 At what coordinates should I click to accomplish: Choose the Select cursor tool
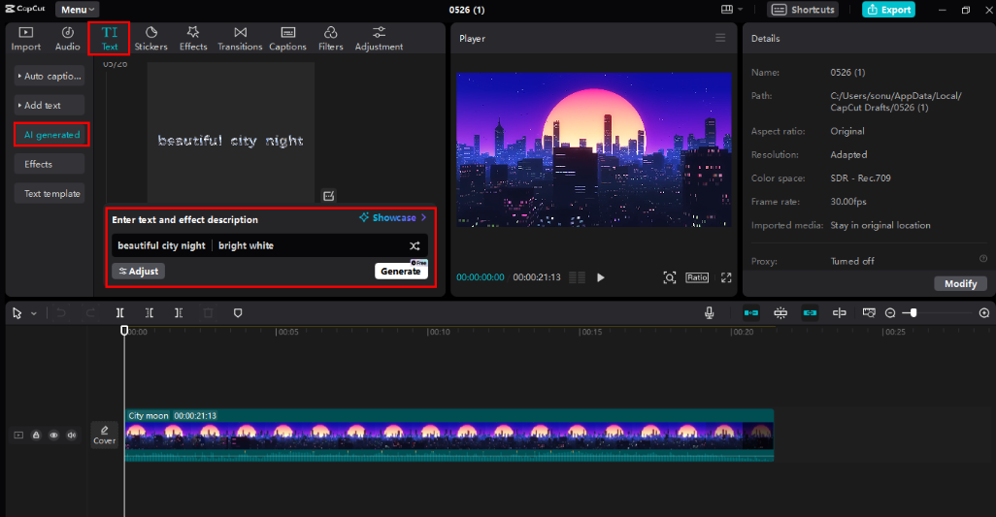point(17,312)
